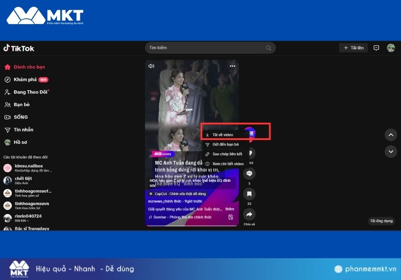
Task: Click the kimsu.nailbox avatar
Action: [8, 168]
